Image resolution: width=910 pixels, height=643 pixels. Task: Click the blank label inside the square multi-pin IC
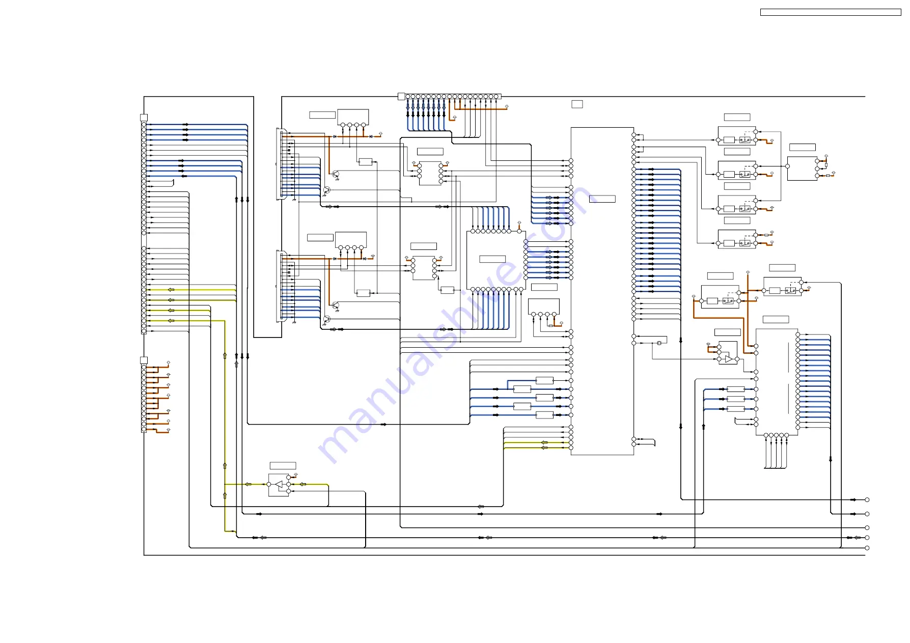point(492,259)
